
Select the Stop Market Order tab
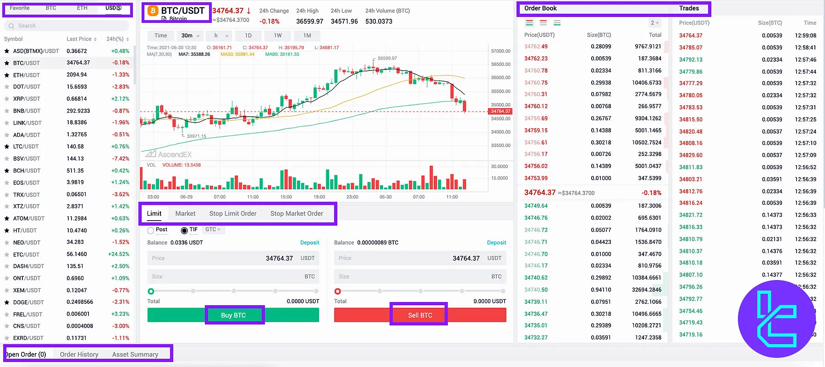[297, 214]
